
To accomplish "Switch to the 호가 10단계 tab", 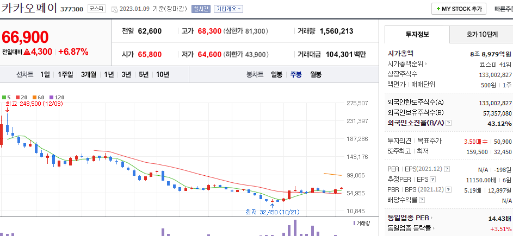I will click(x=482, y=34).
